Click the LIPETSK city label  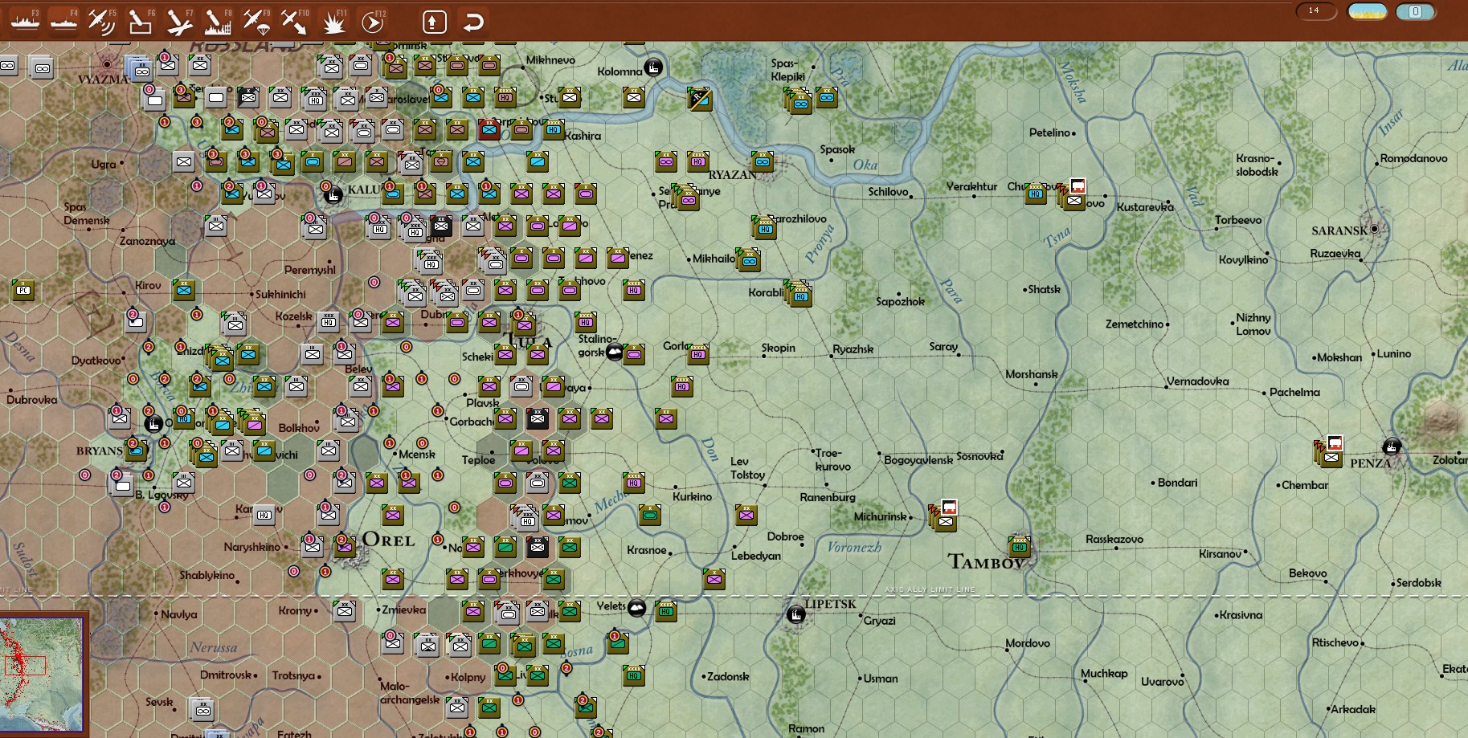830,604
